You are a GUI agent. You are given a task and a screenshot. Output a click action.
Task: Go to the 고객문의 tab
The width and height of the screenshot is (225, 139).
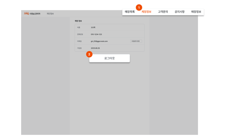163,12
